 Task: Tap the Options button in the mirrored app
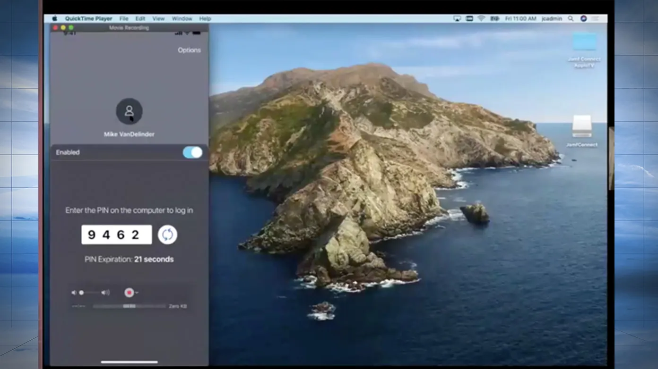pyautogui.click(x=189, y=50)
